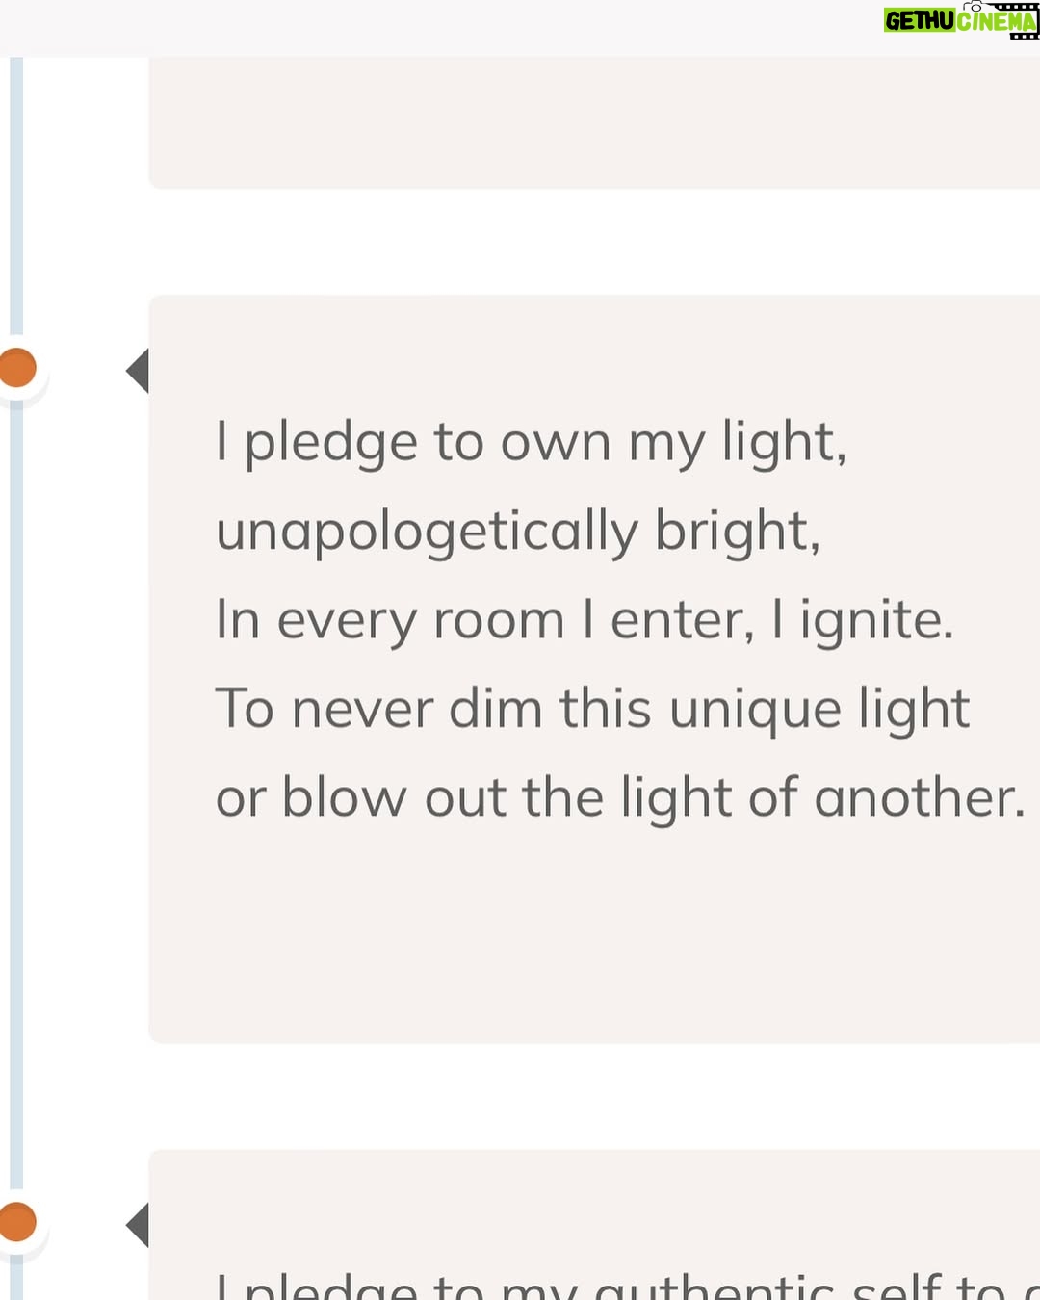Viewport: 1040px width, 1300px height.
Task: Click the line "In every room I enter"
Action: click(484, 619)
